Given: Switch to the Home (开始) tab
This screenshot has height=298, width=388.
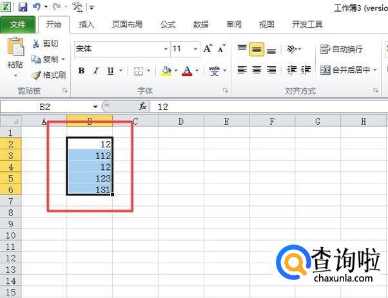Looking at the screenshot, I should pos(53,24).
